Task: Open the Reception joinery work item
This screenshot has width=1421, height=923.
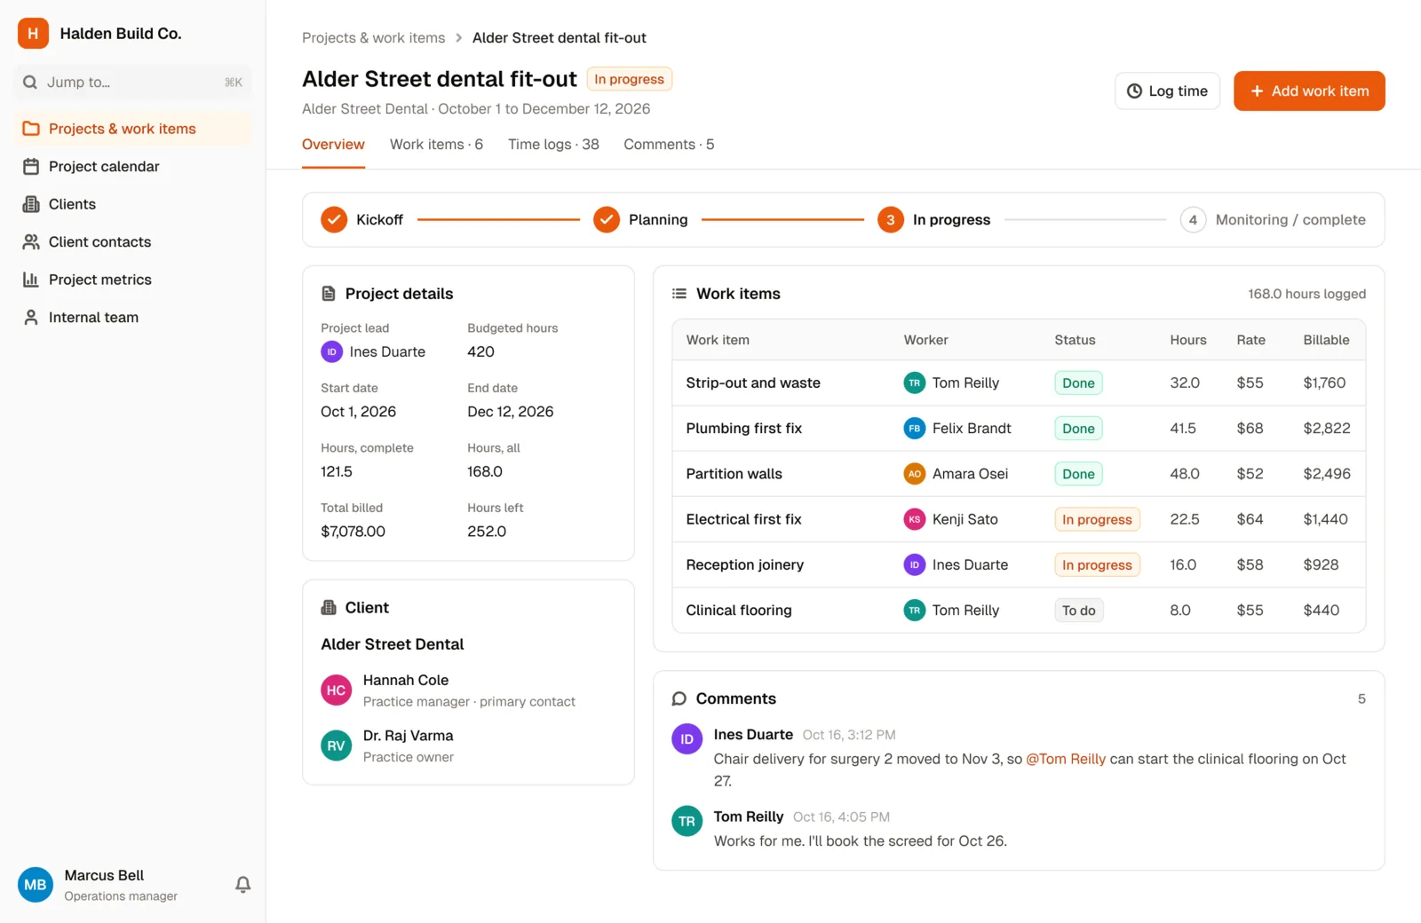Action: tap(1019, 565)
